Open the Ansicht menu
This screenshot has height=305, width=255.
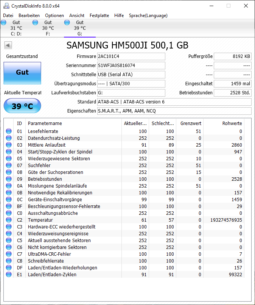click(77, 16)
